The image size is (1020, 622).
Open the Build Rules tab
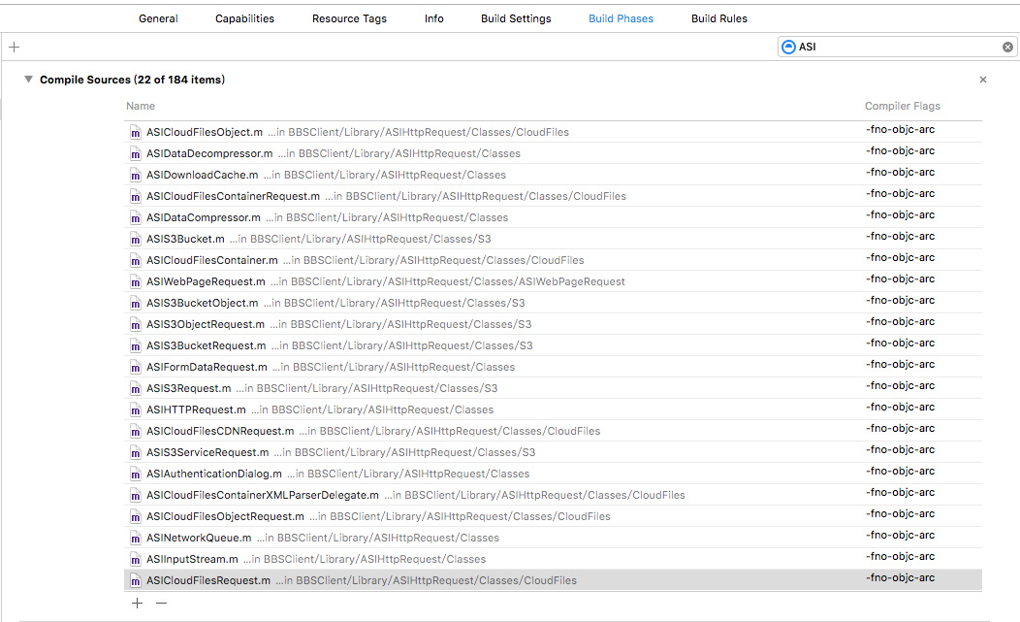[718, 18]
